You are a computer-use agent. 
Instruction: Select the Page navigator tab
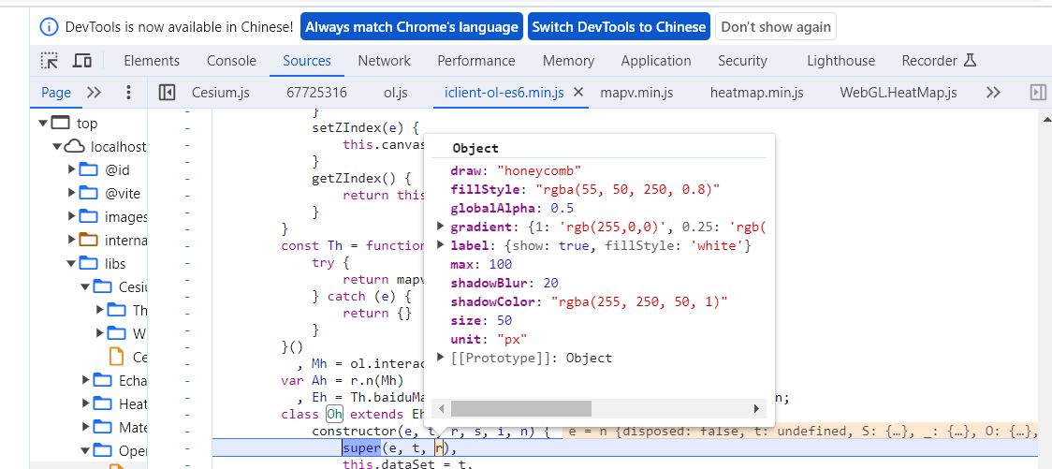[x=56, y=93]
